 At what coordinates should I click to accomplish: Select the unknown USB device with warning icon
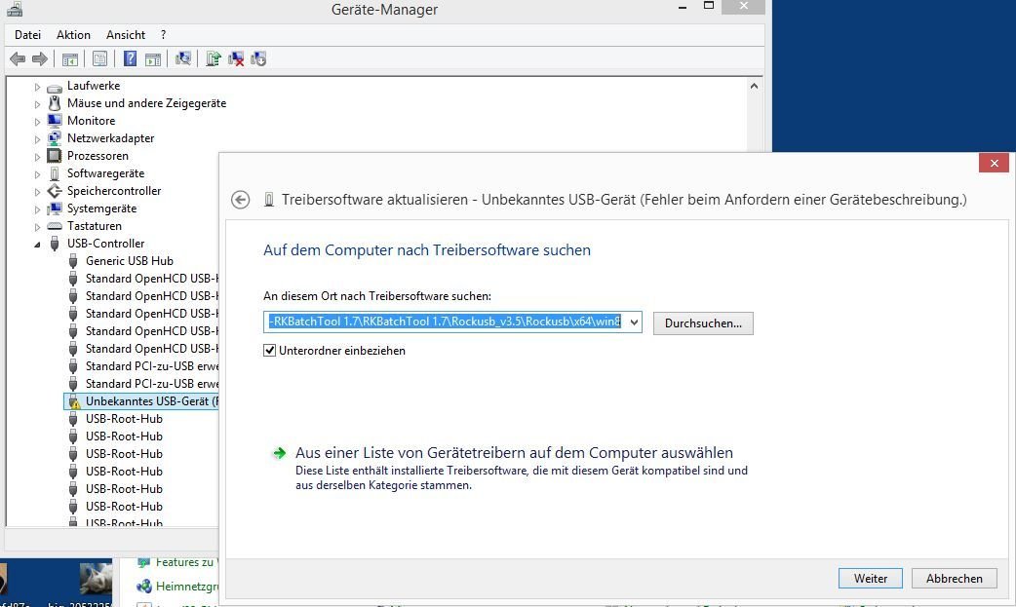pos(146,401)
